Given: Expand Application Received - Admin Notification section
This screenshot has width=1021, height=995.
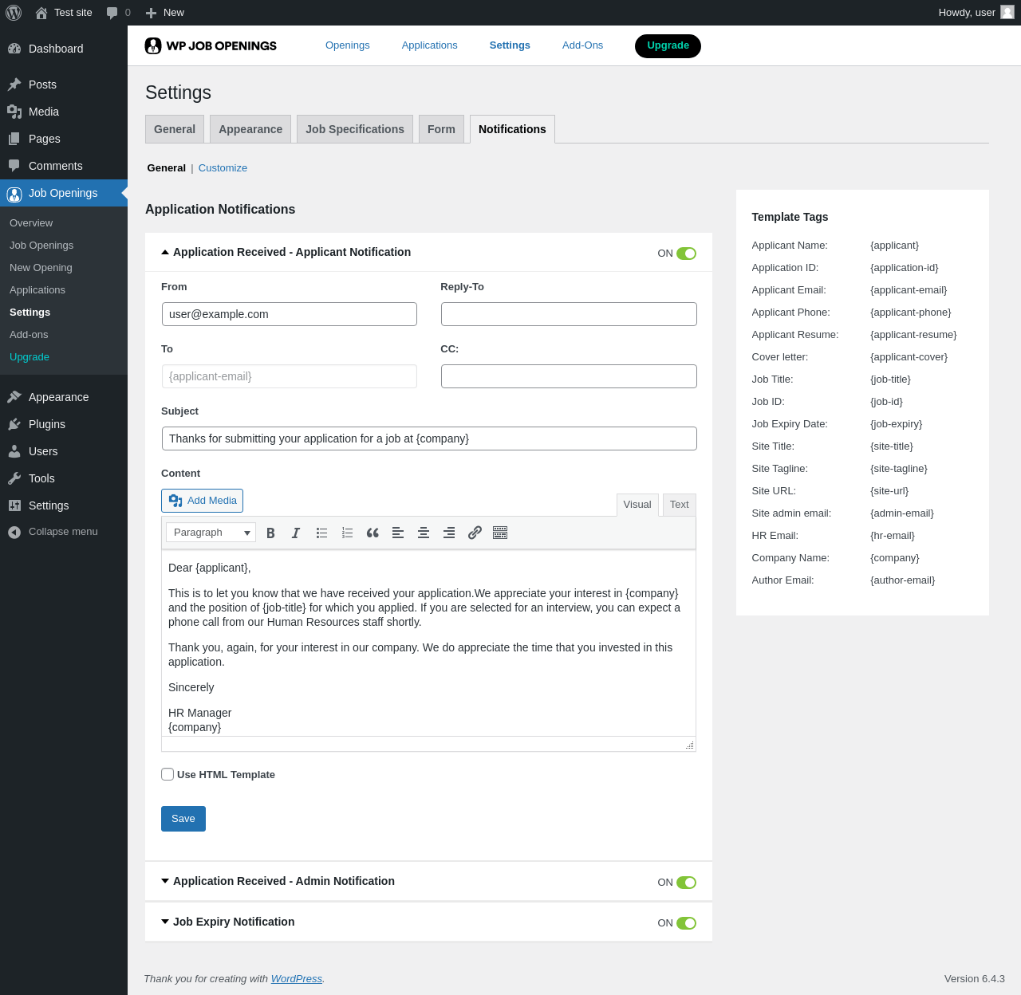Looking at the screenshot, I should (283, 881).
